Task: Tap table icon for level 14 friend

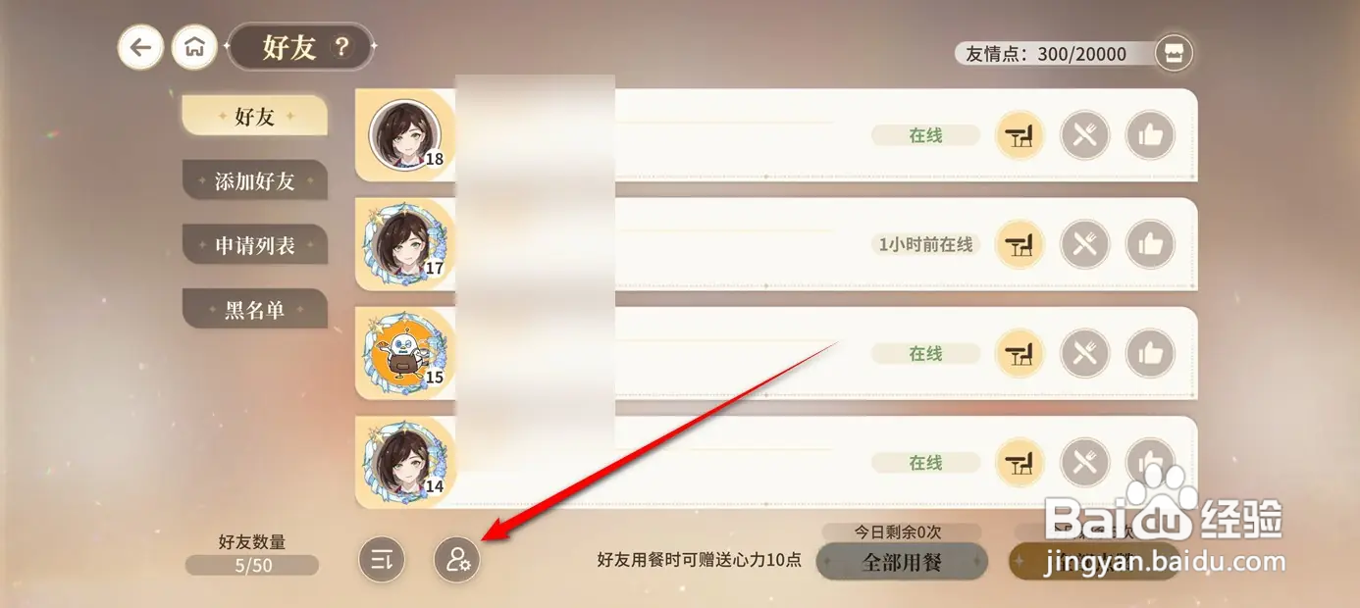Action: 1020,462
